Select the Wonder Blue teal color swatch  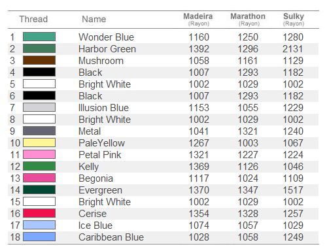click(39, 37)
